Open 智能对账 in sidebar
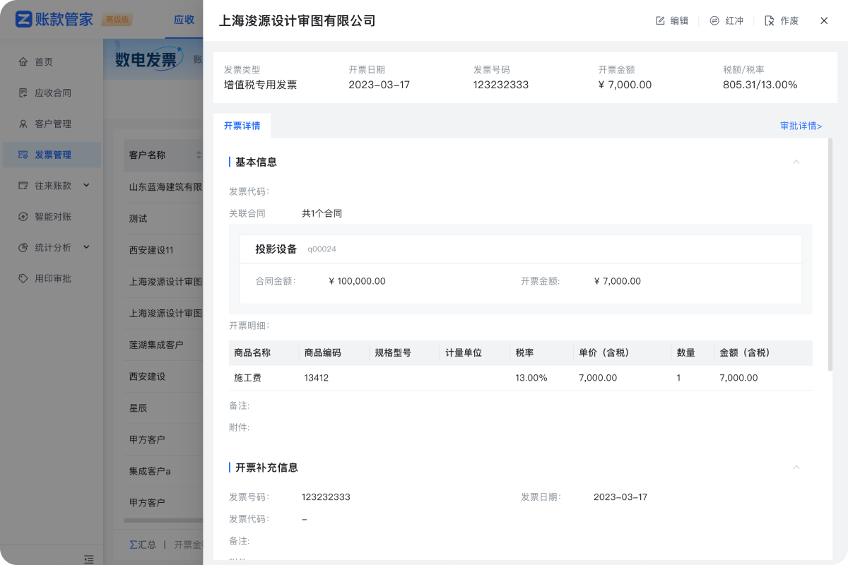Screen dimensions: 848x565 pyautogui.click(x=53, y=217)
